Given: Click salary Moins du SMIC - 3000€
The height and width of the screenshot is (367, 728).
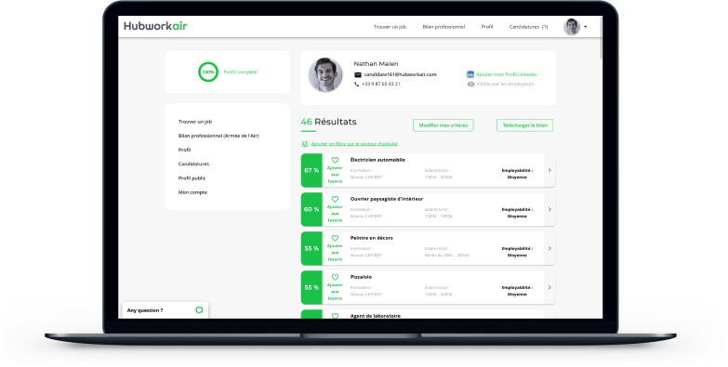Looking at the screenshot, I should point(446,256).
